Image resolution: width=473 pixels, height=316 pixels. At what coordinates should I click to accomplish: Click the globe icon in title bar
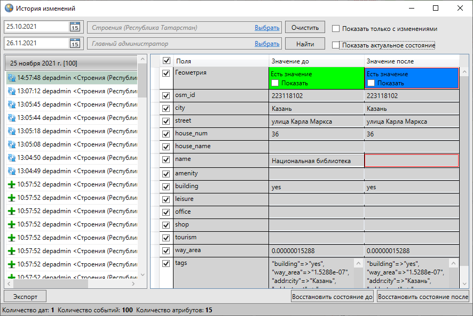pyautogui.click(x=9, y=9)
